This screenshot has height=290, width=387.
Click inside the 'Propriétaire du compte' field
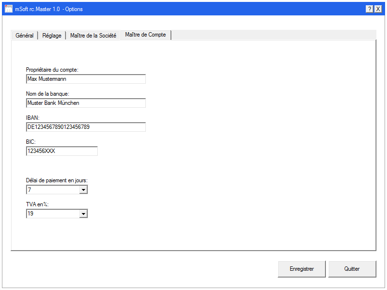(86, 79)
